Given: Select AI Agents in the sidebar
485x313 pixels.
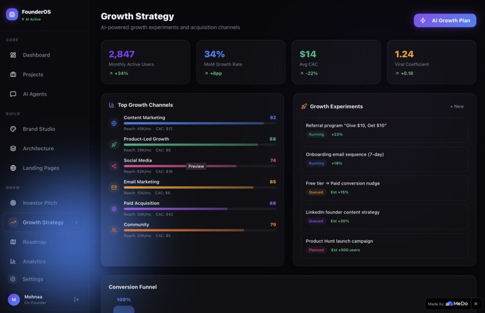Looking at the screenshot, I should click(43, 94).
